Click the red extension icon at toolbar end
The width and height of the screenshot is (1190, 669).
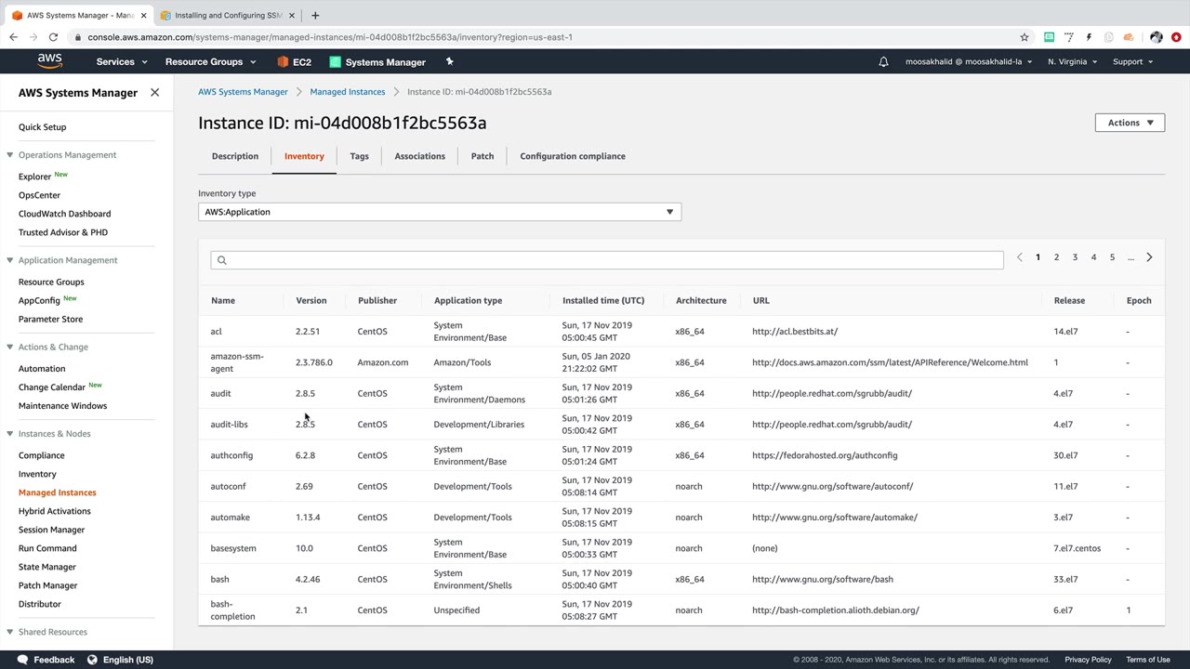pyautogui.click(x=1176, y=37)
